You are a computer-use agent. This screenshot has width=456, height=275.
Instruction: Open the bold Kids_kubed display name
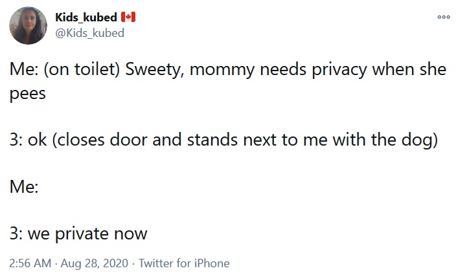coord(85,17)
